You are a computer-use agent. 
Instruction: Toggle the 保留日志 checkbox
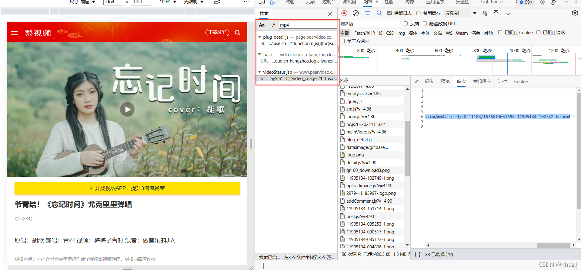point(389,13)
